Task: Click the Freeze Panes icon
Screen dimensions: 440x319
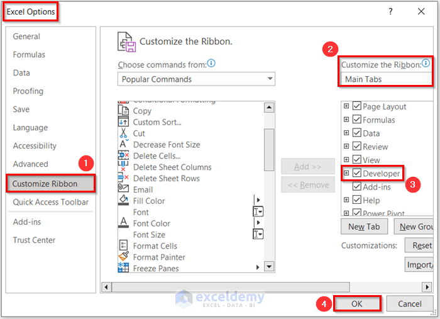Action: (123, 267)
